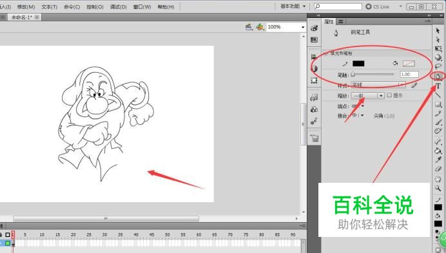Select the Free Transform tool

pyautogui.click(x=438, y=49)
